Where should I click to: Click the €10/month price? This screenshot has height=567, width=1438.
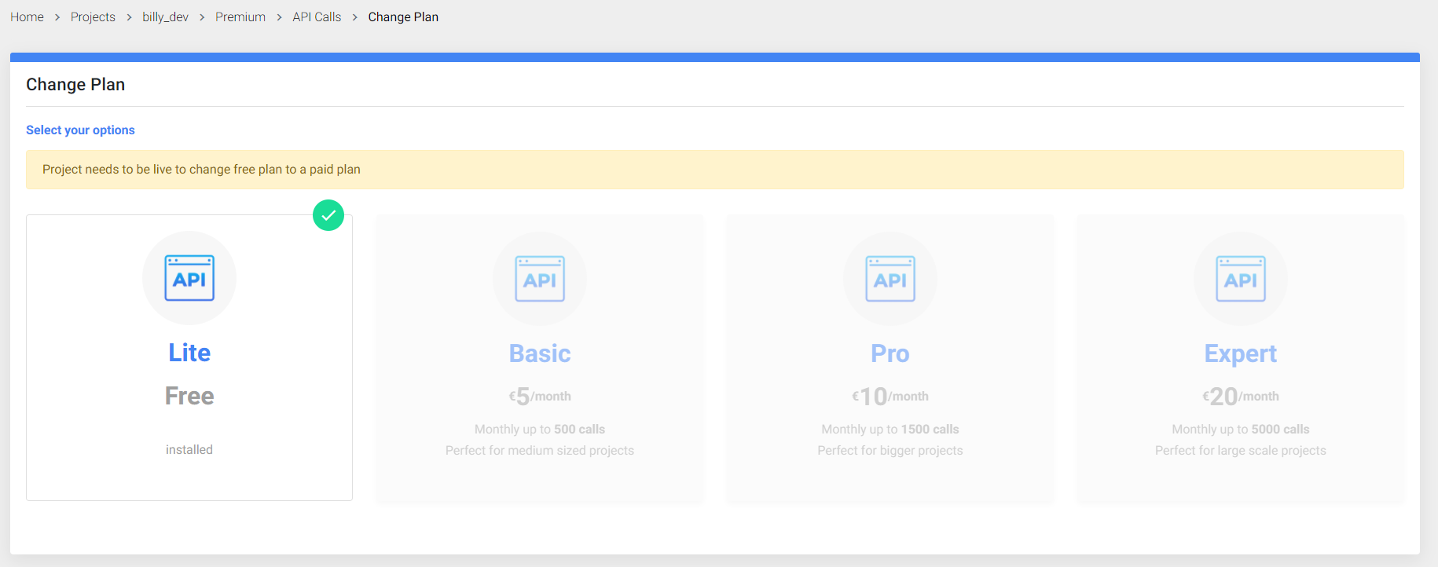point(890,397)
